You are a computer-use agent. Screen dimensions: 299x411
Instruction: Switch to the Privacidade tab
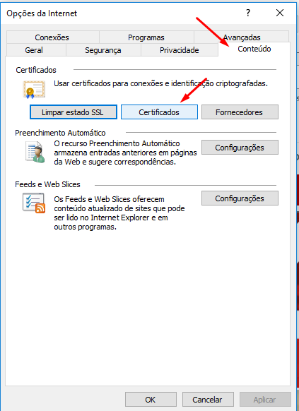pyautogui.click(x=180, y=50)
